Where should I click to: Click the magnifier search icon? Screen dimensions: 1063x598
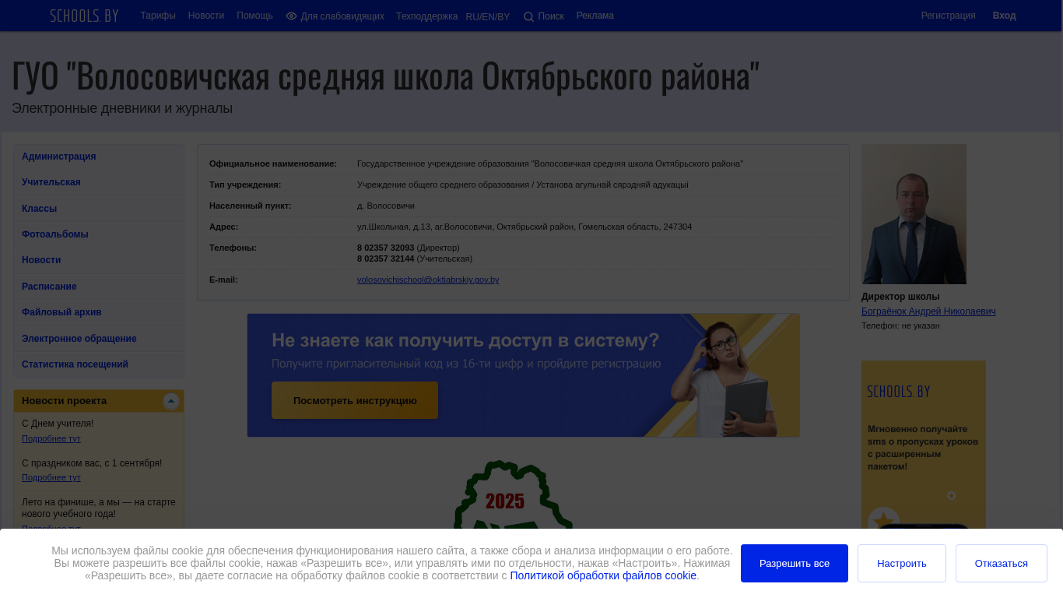tap(528, 16)
